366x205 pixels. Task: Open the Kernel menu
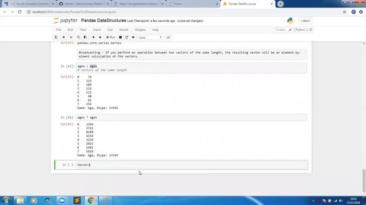click(124, 30)
